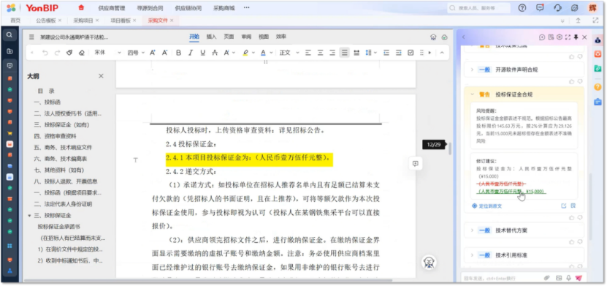Switch to the 插入 ribbon tab
The image size is (607, 286).
click(211, 37)
